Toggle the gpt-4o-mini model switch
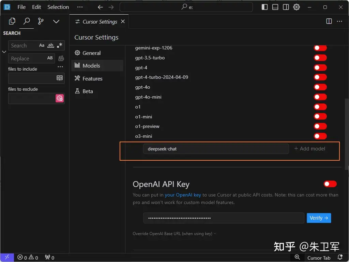 point(320,97)
